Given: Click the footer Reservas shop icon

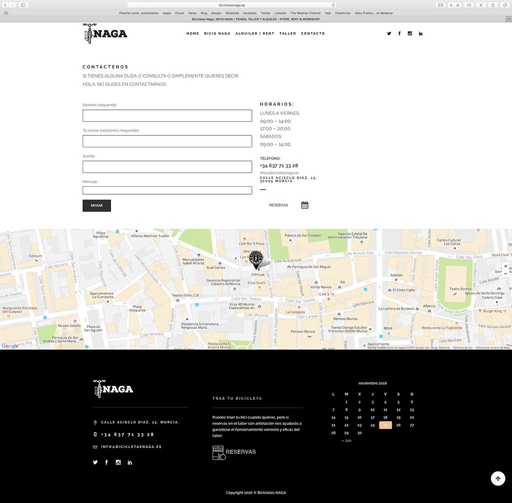Looking at the screenshot, I should (x=219, y=452).
